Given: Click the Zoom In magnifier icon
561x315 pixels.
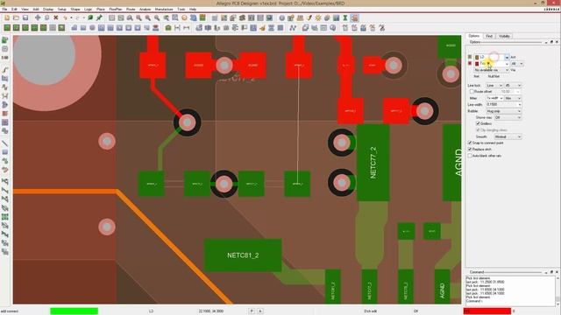Looking at the screenshot, I should coord(148,17).
